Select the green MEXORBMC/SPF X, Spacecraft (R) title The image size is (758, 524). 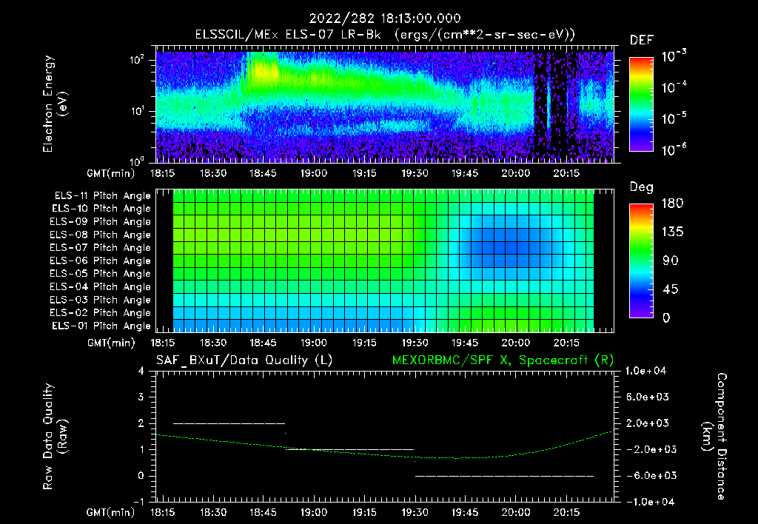coord(503,360)
